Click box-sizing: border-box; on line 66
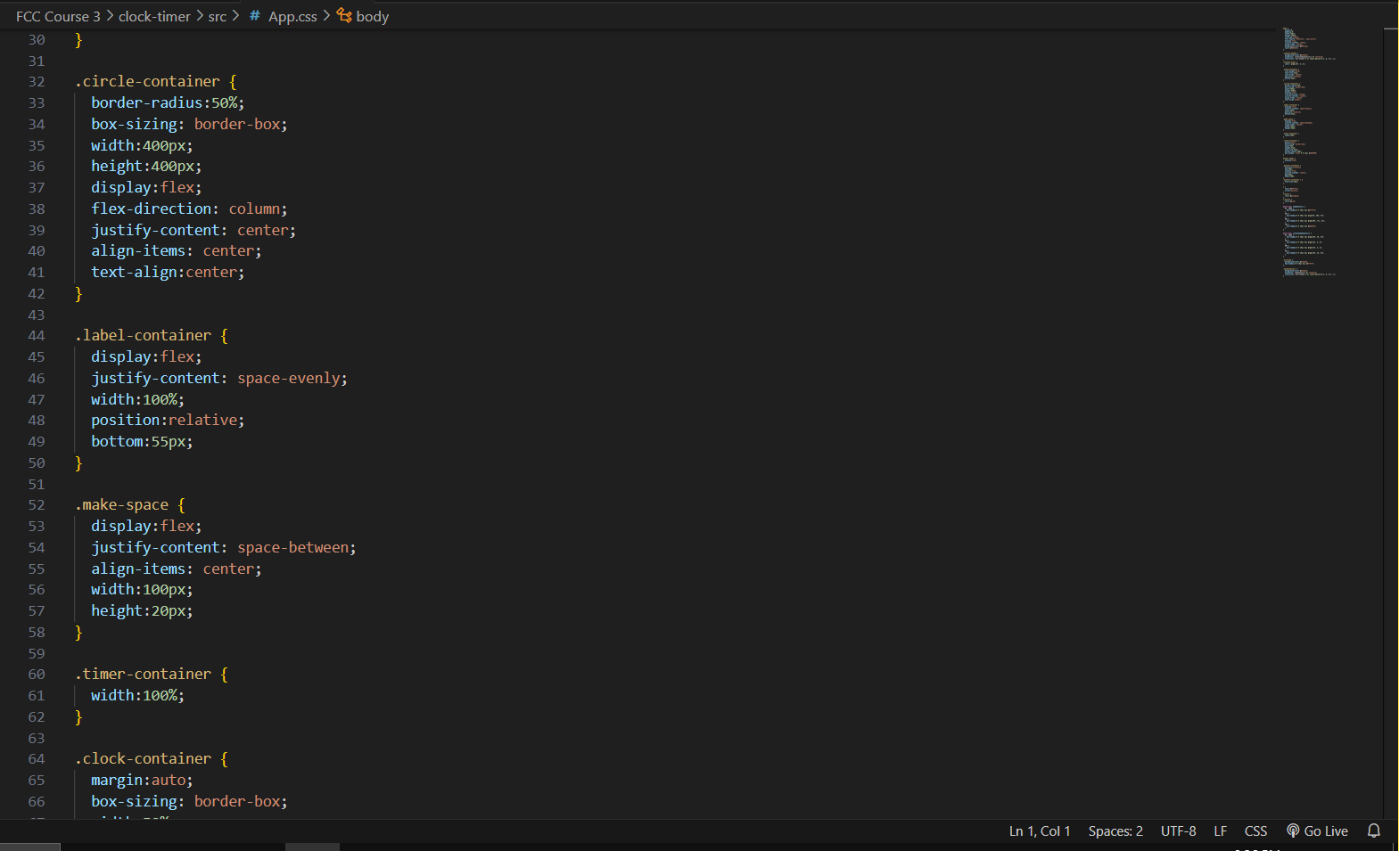 tap(189, 801)
